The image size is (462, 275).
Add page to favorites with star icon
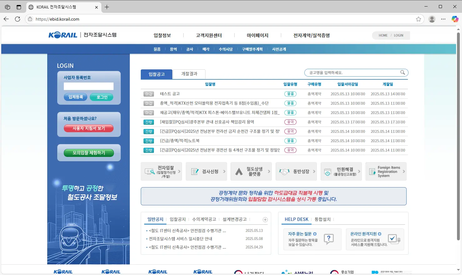point(419,19)
